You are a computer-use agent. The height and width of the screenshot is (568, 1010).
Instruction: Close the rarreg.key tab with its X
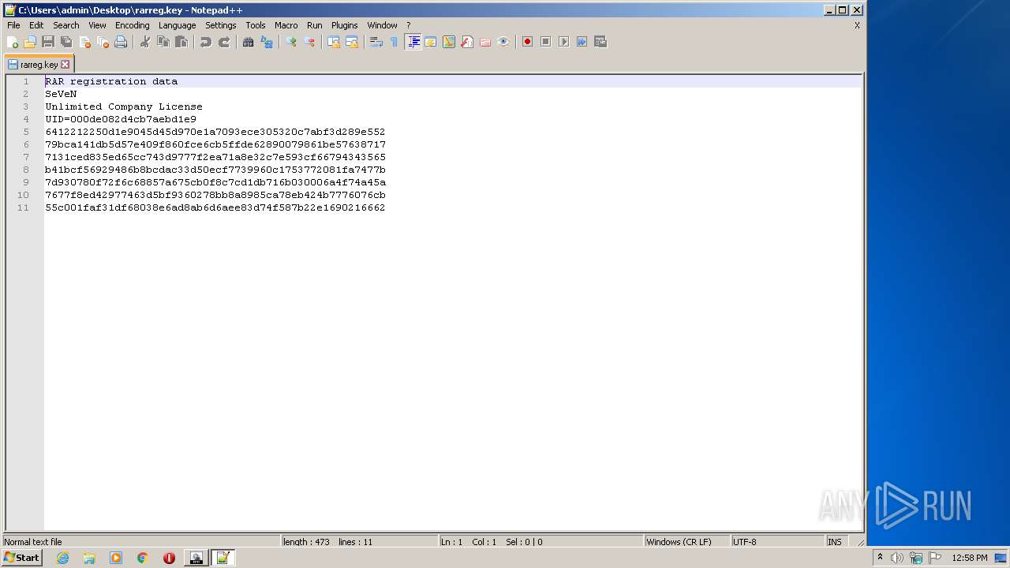coord(65,65)
